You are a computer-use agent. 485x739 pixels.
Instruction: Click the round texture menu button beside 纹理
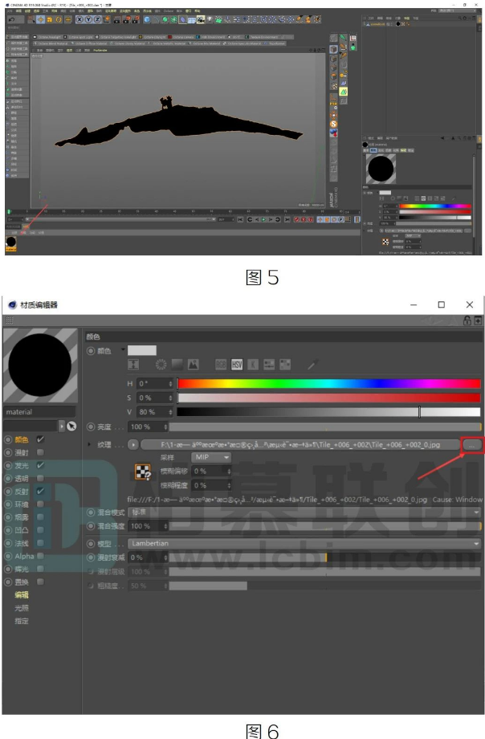click(133, 444)
